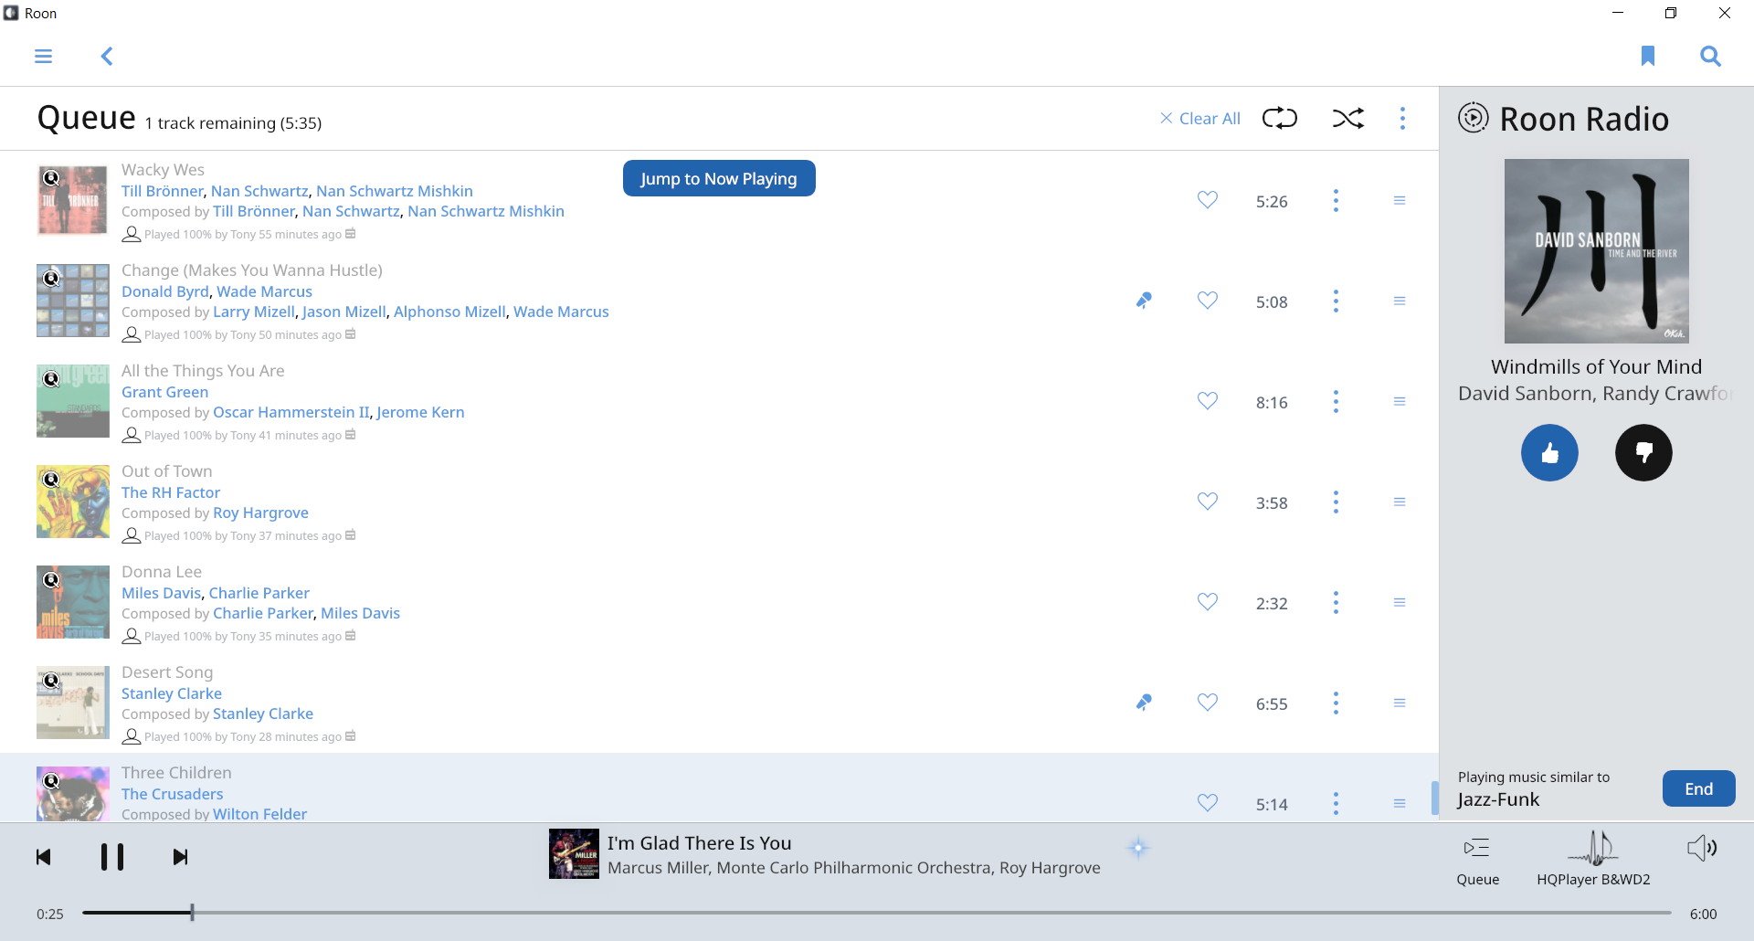Click the Out of Town album thumbnail

point(73,502)
